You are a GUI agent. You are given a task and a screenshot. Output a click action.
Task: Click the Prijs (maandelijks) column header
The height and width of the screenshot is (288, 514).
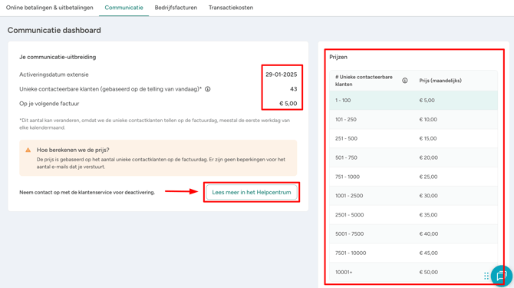pyautogui.click(x=440, y=81)
